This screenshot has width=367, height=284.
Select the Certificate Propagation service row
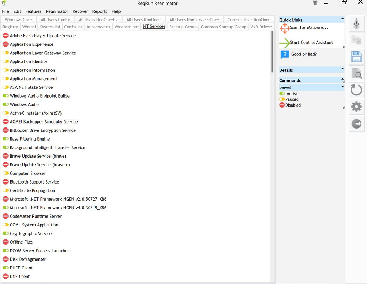(x=136, y=191)
